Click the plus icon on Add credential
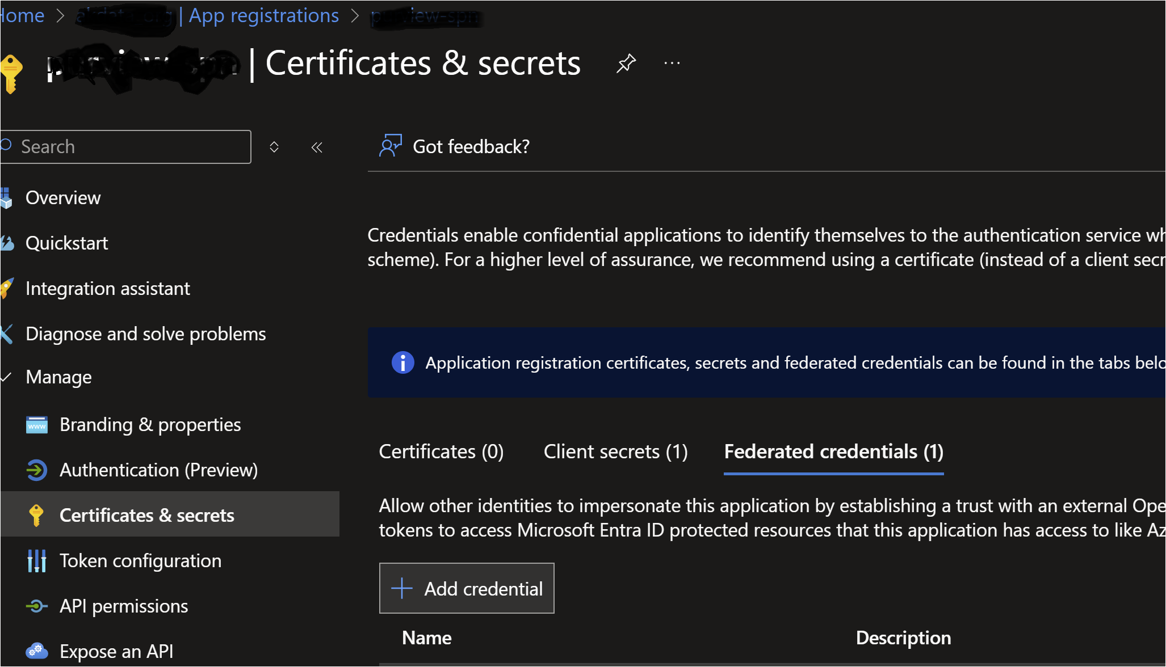Image resolution: width=1166 pixels, height=667 pixels. (x=402, y=588)
